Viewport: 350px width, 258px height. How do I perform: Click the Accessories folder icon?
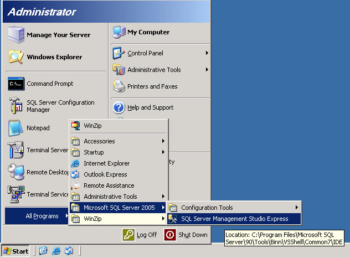coord(75,141)
